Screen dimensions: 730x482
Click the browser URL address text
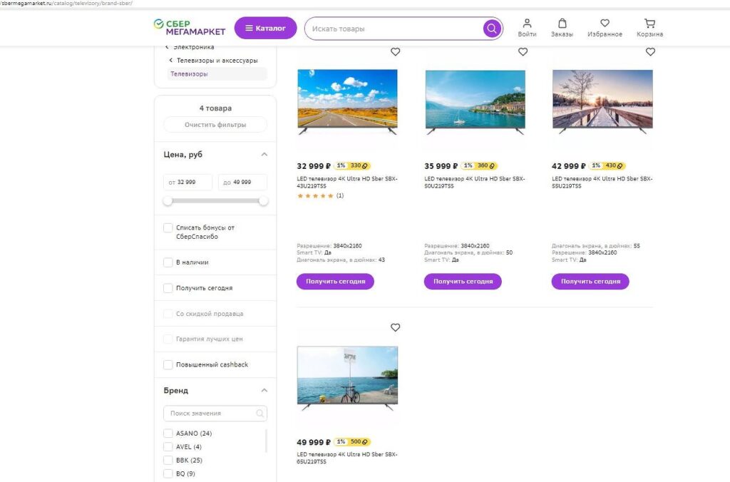tap(66, 4)
